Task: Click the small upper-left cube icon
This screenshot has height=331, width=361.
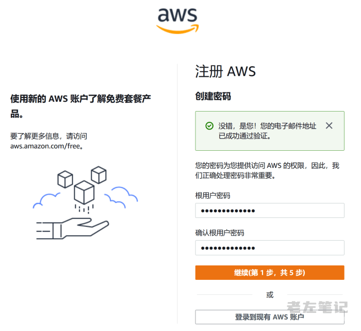Action: [65, 179]
